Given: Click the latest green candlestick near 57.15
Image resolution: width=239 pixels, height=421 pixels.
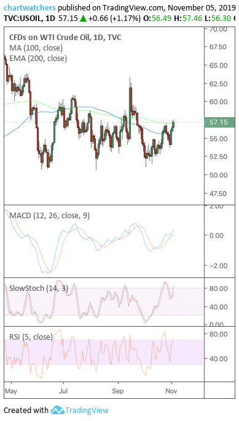Looking at the screenshot, I should click(173, 125).
